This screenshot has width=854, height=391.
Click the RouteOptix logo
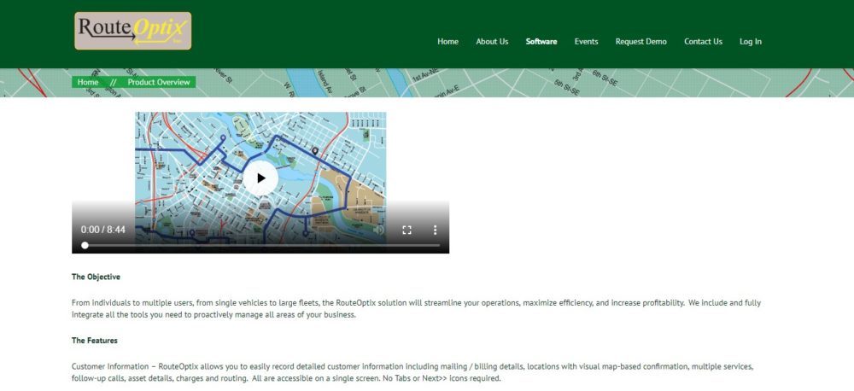pyautogui.click(x=132, y=32)
